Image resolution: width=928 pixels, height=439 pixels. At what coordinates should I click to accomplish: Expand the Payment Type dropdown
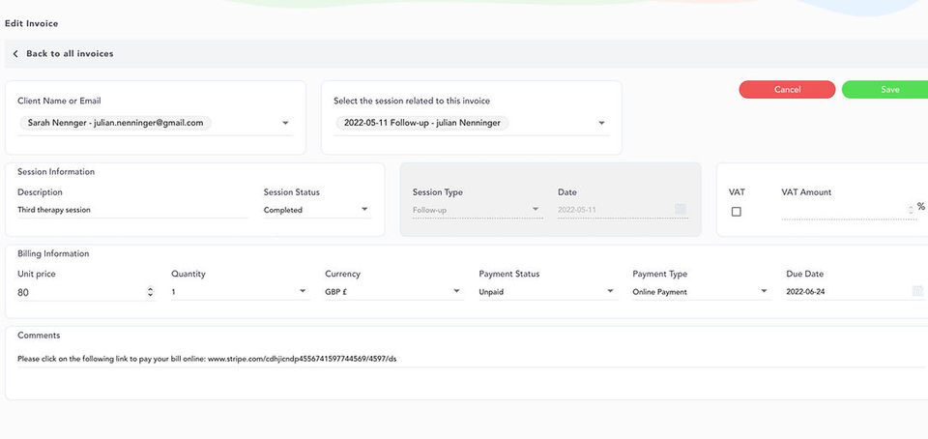tap(764, 291)
